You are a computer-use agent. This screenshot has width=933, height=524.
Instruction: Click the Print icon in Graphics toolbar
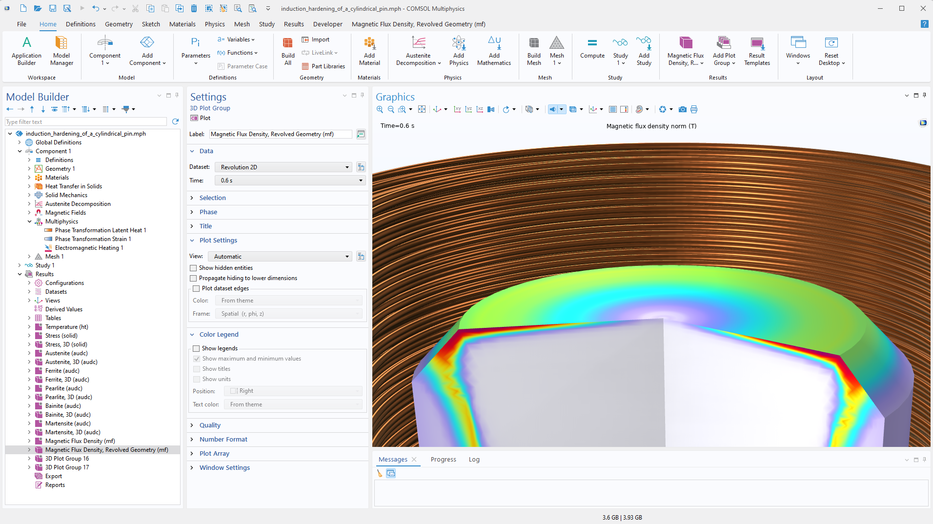coord(694,109)
